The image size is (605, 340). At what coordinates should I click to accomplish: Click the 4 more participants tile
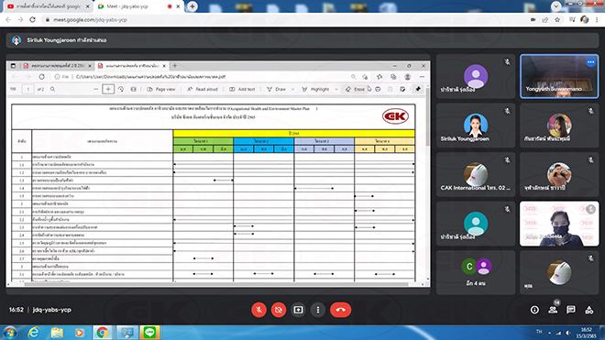476,272
